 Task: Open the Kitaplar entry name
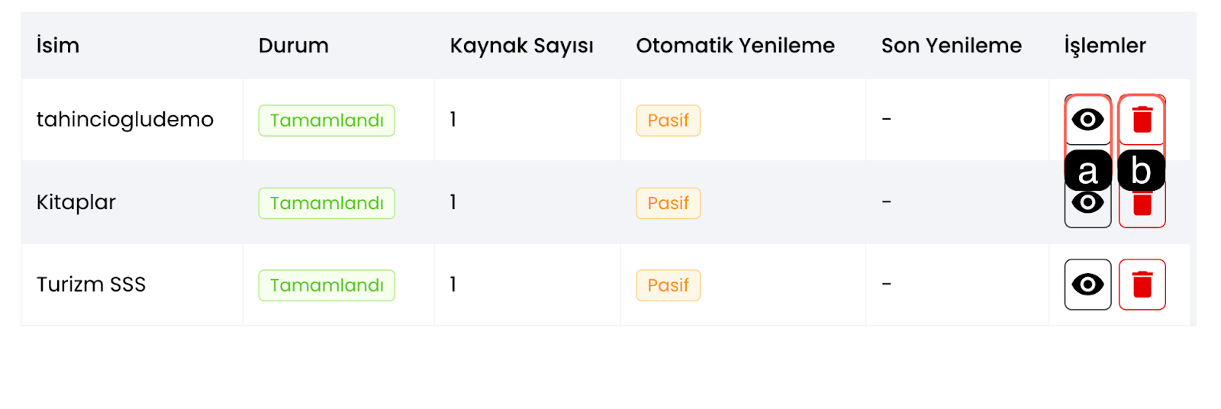pos(76,202)
